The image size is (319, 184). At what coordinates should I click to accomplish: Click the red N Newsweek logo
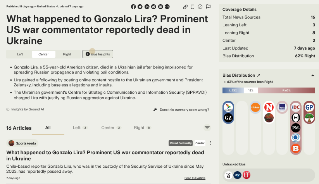[x=269, y=107]
